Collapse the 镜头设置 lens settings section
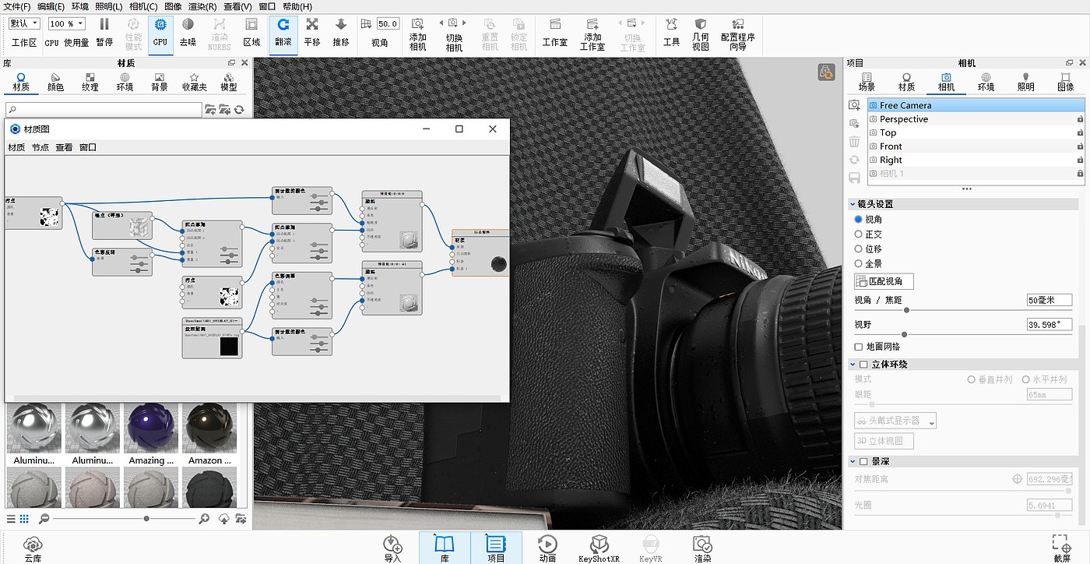The height and width of the screenshot is (564, 1090). (x=853, y=204)
